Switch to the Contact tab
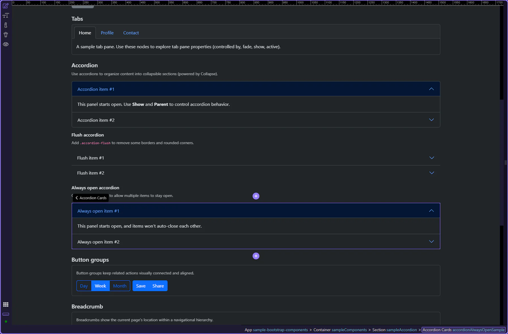This screenshot has width=508, height=334. [131, 33]
